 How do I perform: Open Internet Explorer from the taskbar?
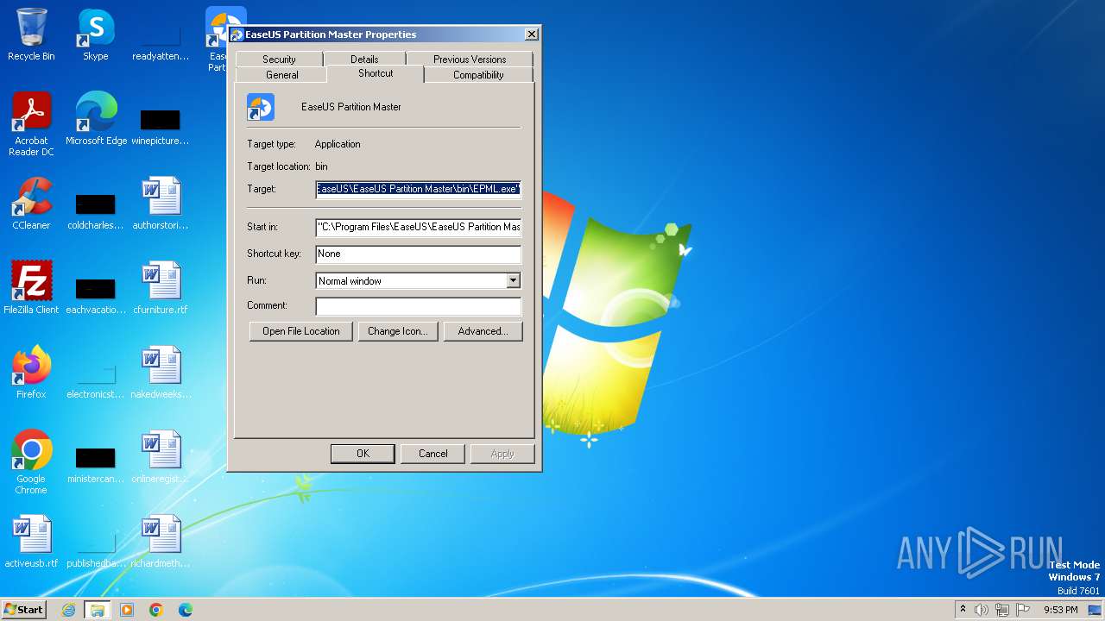68,610
